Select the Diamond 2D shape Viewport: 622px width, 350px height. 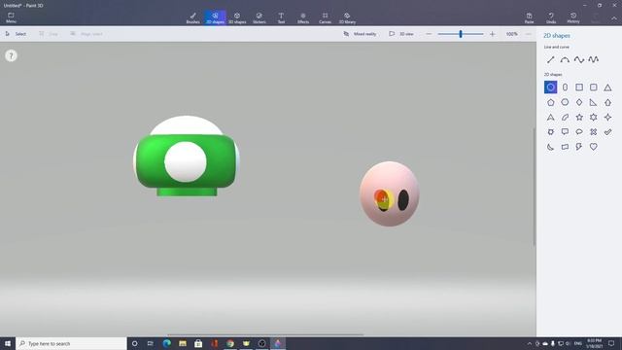point(579,102)
